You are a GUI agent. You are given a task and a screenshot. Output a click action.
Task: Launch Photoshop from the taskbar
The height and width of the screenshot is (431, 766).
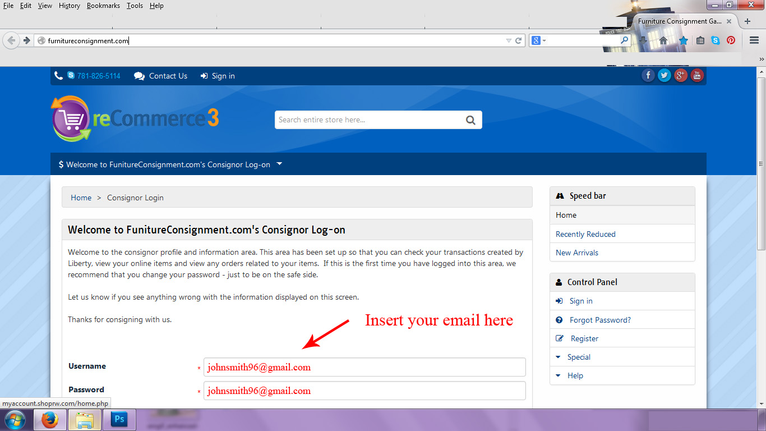point(119,420)
